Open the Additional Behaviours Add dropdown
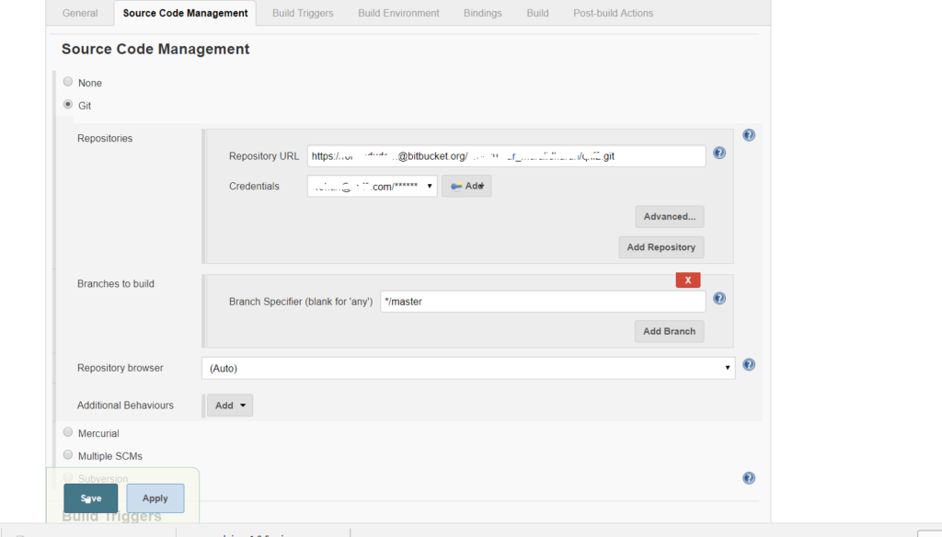The height and width of the screenshot is (537, 942). [229, 405]
